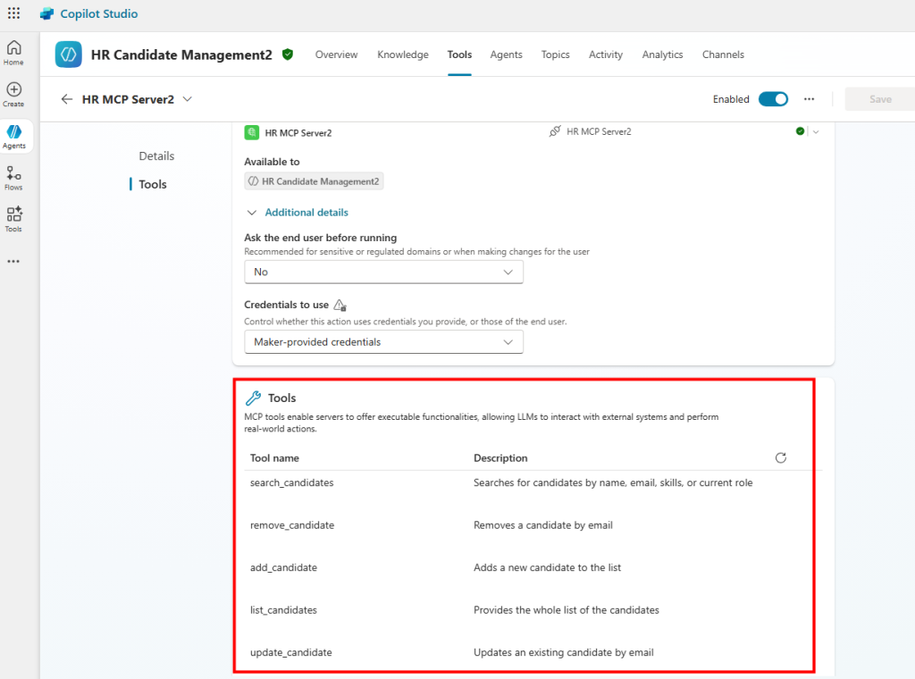Viewport: 915px width, 679px height.
Task: Click the sidebar more options ellipsis
Action: click(x=13, y=262)
